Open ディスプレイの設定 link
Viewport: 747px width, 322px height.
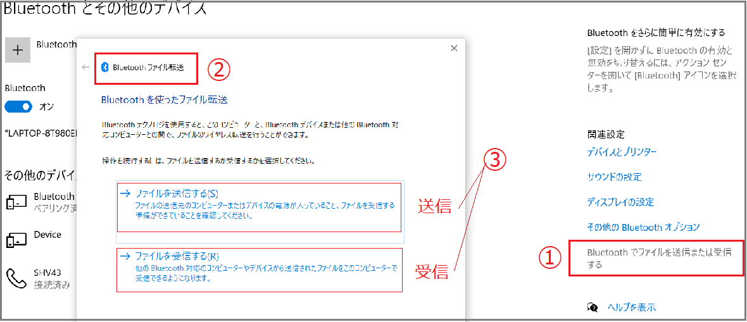621,202
